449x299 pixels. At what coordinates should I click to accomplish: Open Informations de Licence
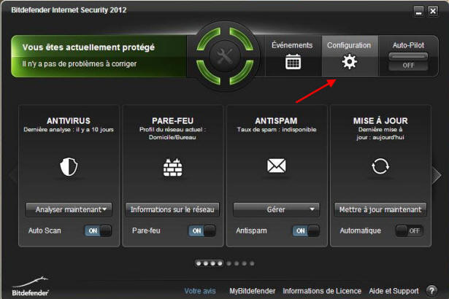pyautogui.click(x=322, y=291)
